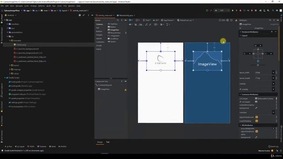
Task: Open Android project view dropdown
Action: click(x=11, y=15)
